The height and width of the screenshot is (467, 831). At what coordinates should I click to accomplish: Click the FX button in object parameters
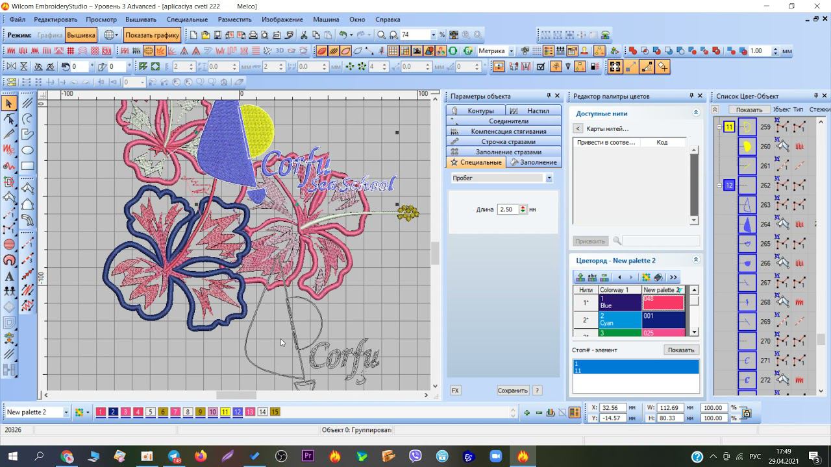[455, 390]
